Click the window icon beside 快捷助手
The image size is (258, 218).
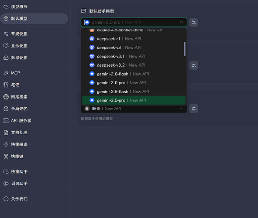(x=6, y=172)
